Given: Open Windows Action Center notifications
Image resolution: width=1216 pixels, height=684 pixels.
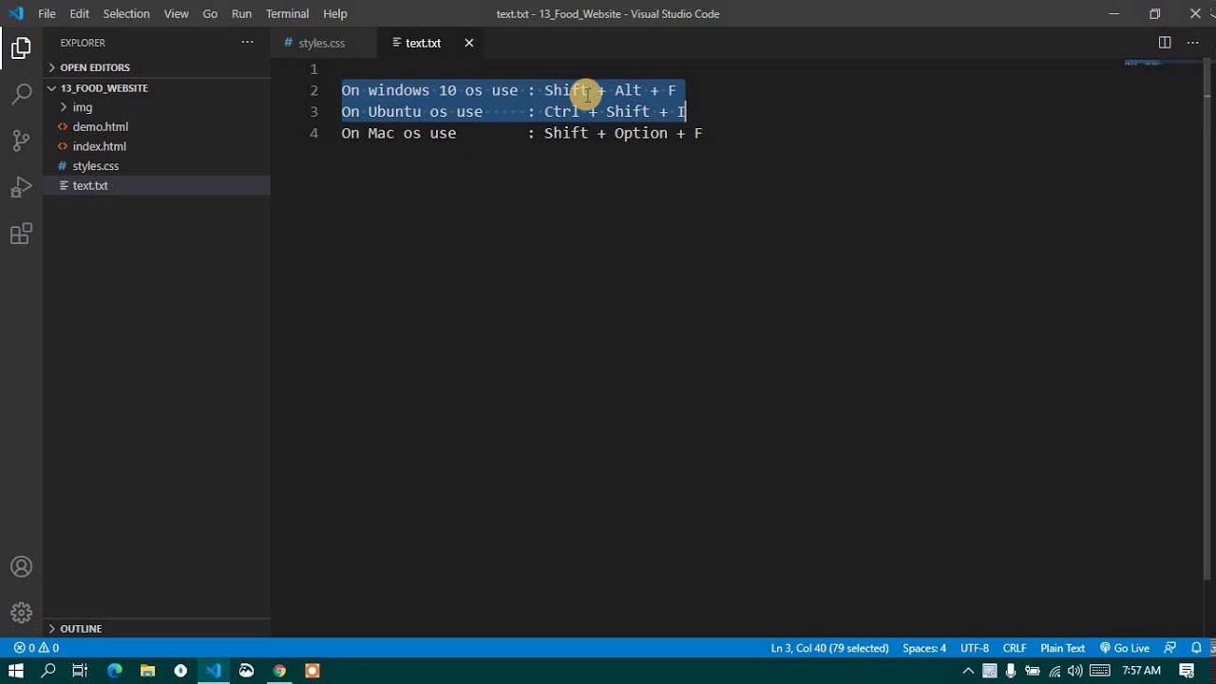Looking at the screenshot, I should coord(1187,671).
